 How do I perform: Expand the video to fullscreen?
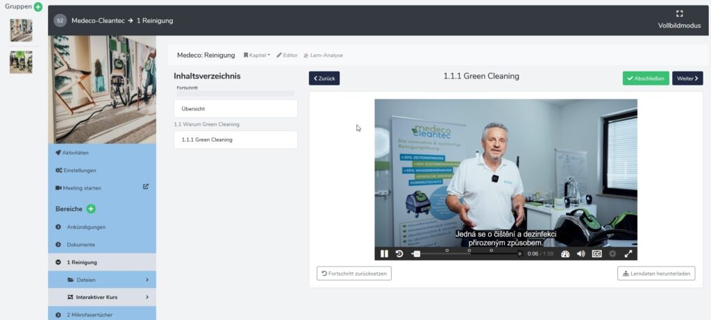(x=628, y=254)
